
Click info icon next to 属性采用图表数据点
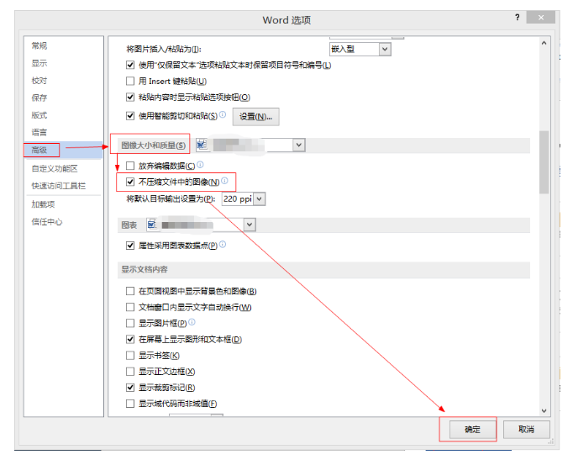click(x=223, y=244)
